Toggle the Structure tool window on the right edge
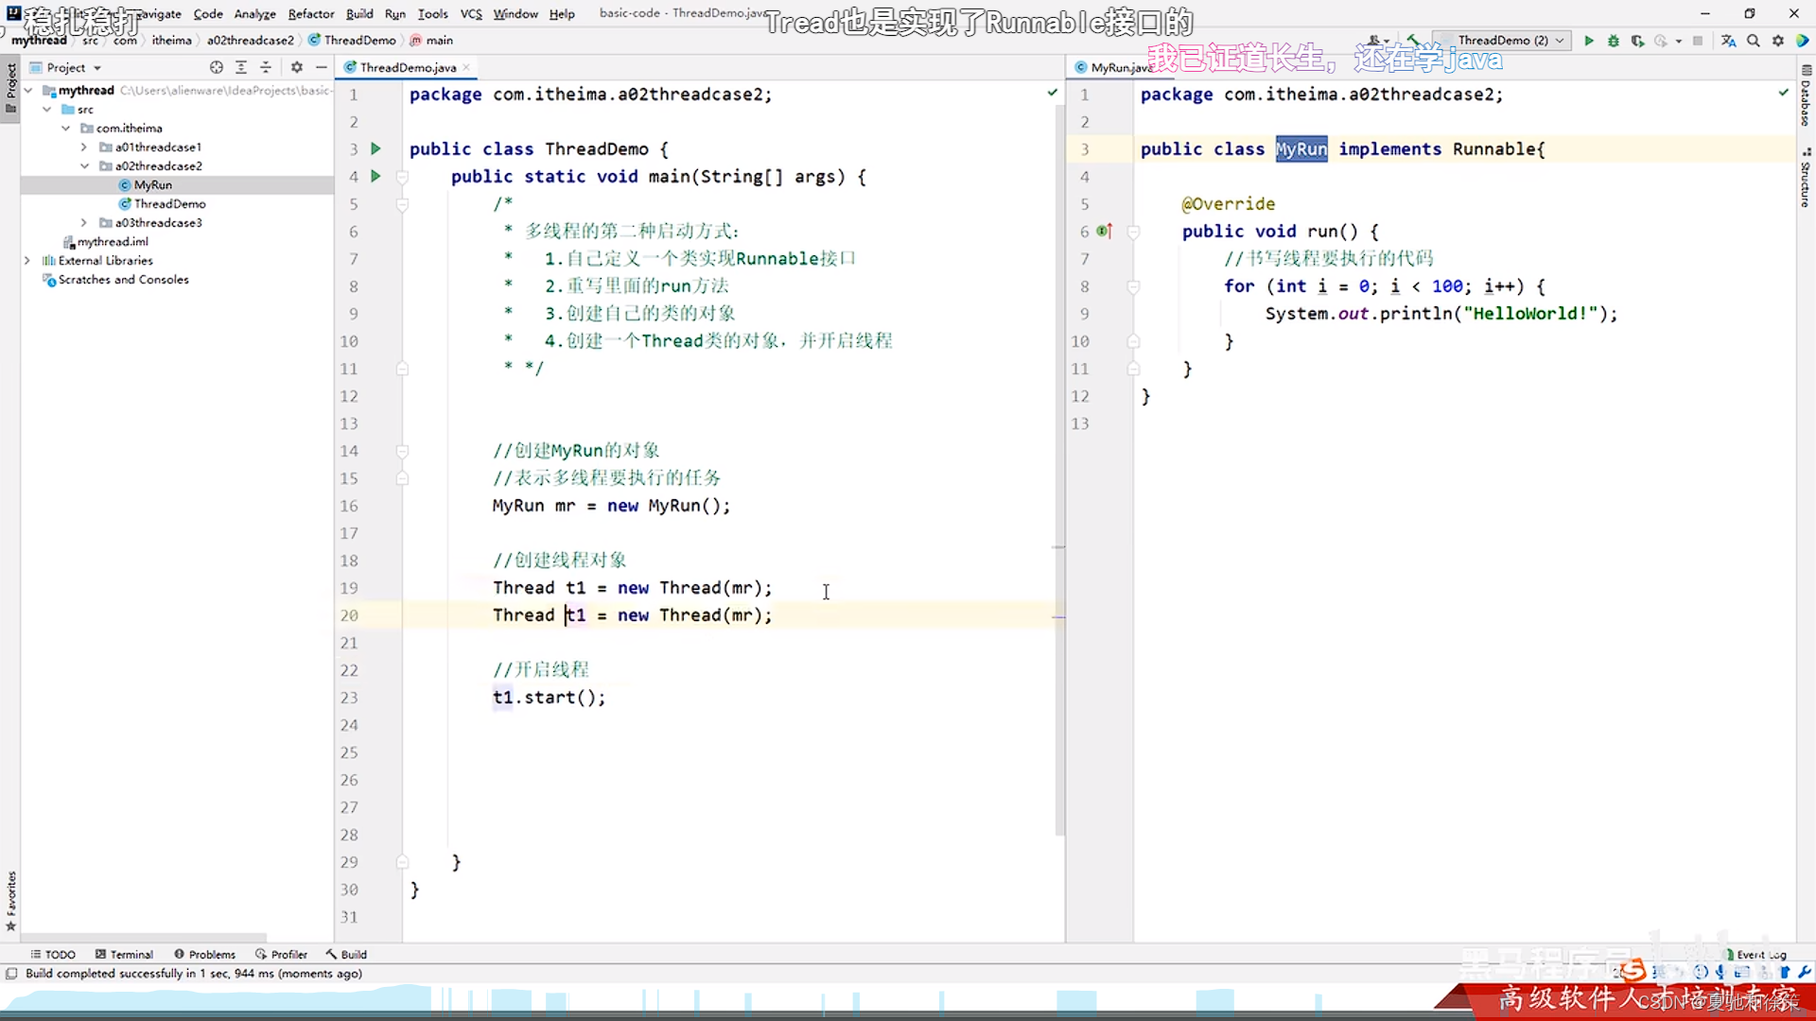 coord(1806,180)
